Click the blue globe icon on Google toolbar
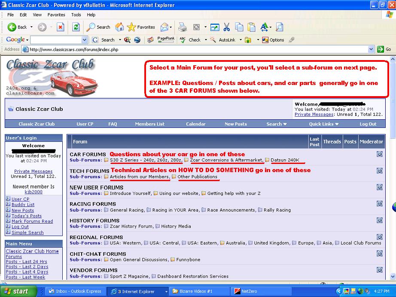This screenshot has height=297, width=396. (x=137, y=40)
